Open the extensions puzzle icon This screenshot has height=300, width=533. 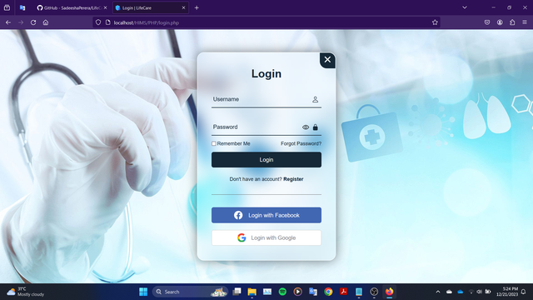pos(512,22)
